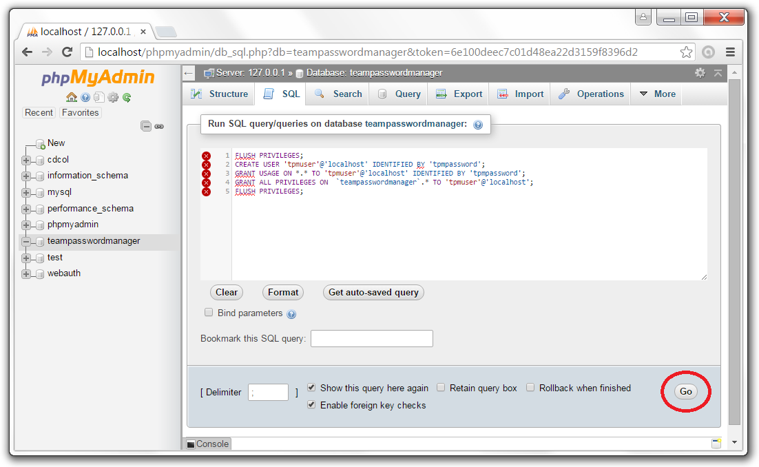Screen dimensions: 759x467
Task: Click the blue icon next to home icon
Action: [x=85, y=97]
